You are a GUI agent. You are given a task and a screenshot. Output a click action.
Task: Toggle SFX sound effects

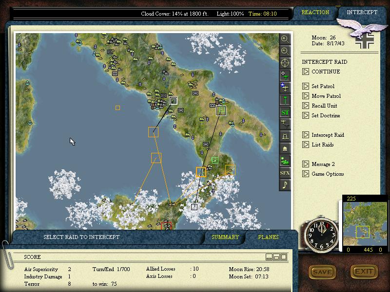pos(285,173)
